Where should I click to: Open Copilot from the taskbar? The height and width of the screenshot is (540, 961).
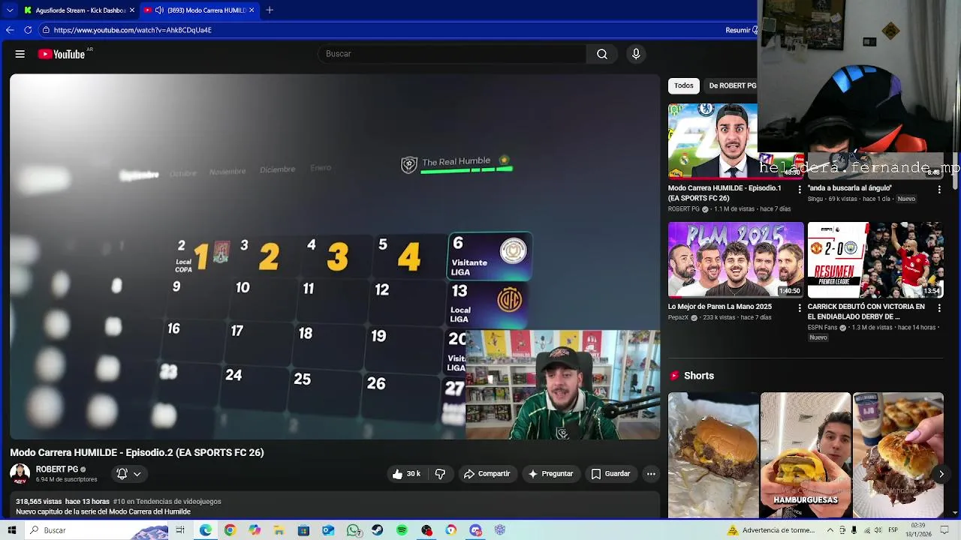pos(255,530)
